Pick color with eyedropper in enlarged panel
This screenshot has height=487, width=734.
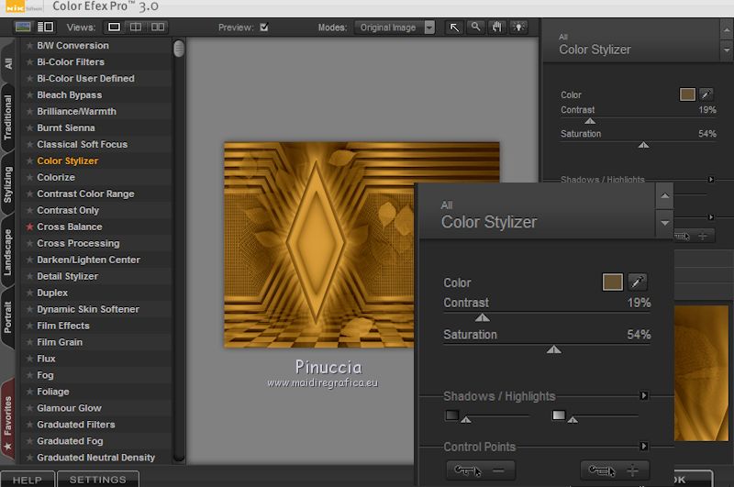638,282
